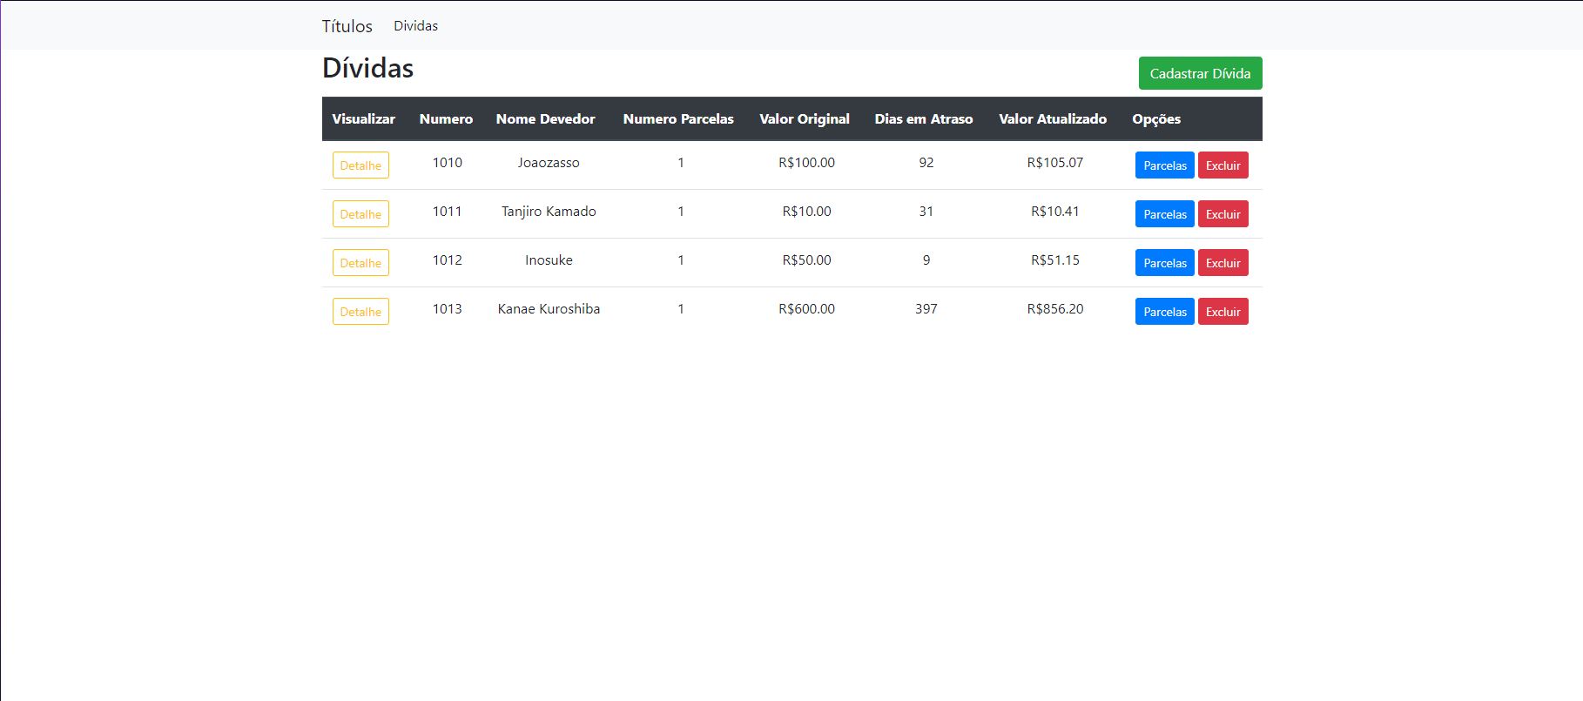This screenshot has height=701, width=1583.
Task: Click the name Inosuke
Action: coord(549,260)
